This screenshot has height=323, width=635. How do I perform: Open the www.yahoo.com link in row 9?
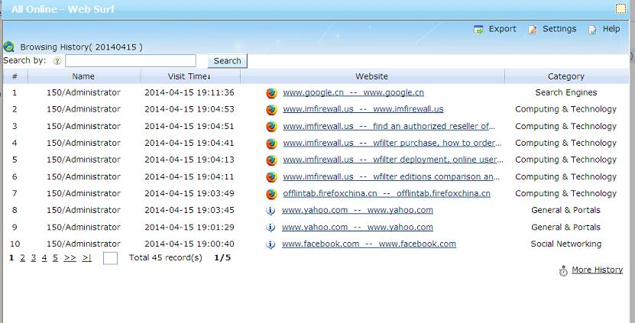(358, 227)
